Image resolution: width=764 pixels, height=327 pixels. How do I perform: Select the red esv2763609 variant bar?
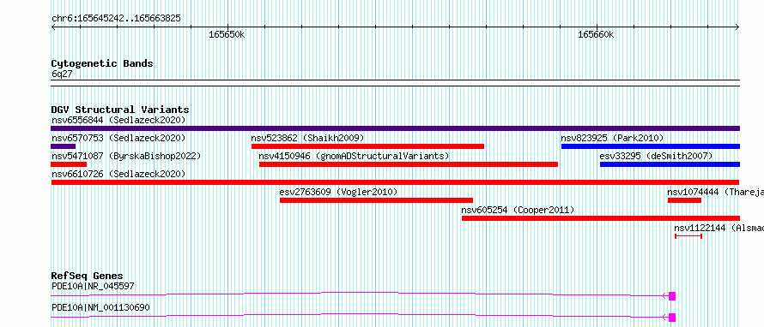(x=376, y=200)
